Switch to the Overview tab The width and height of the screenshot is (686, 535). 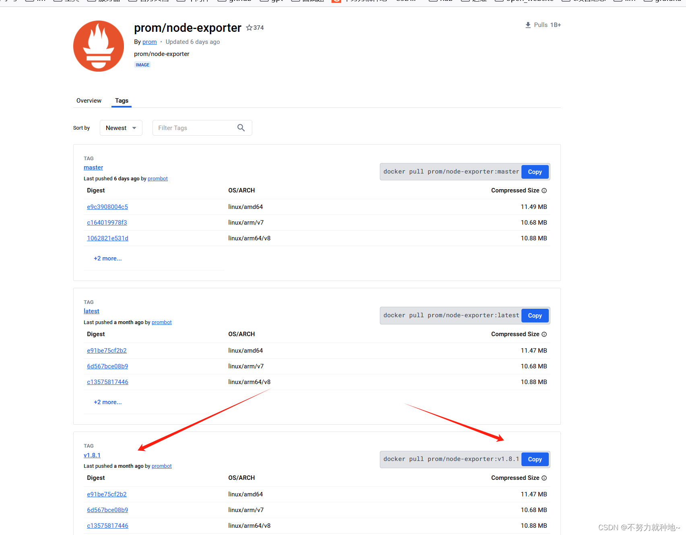tap(89, 101)
